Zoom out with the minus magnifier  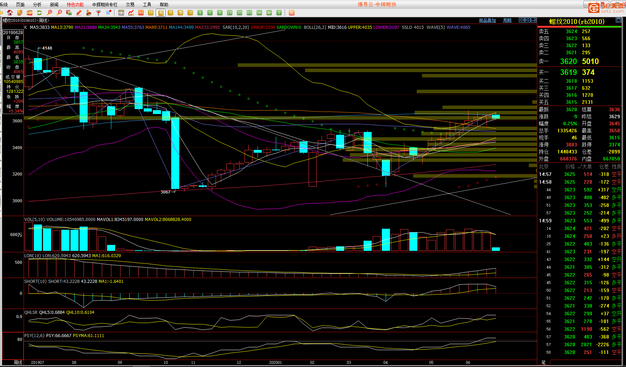[x=59, y=13]
